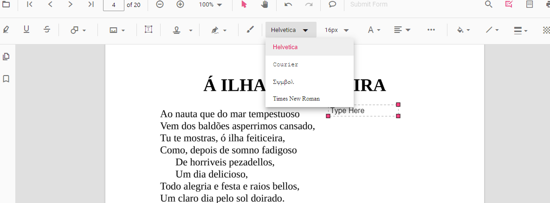Open the fill color bucket picker
The image size is (550, 203).
tap(463, 30)
